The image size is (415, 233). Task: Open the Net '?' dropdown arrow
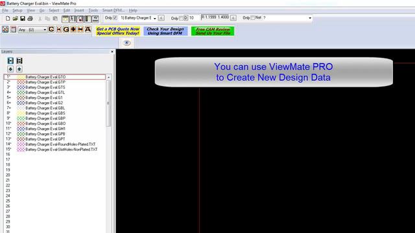click(310, 18)
